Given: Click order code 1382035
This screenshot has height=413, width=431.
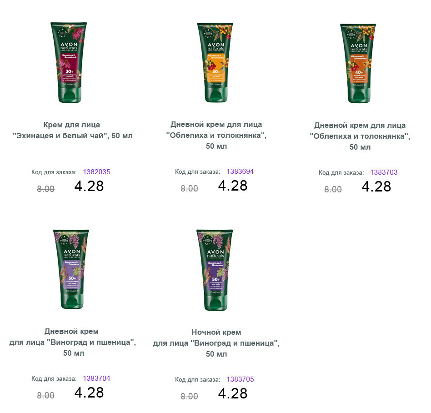Looking at the screenshot, I should coord(96,172).
